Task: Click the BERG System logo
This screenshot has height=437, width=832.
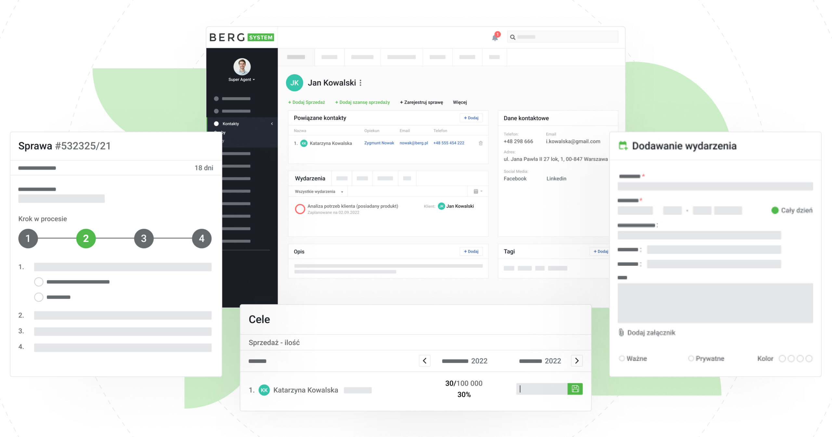Action: [241, 37]
